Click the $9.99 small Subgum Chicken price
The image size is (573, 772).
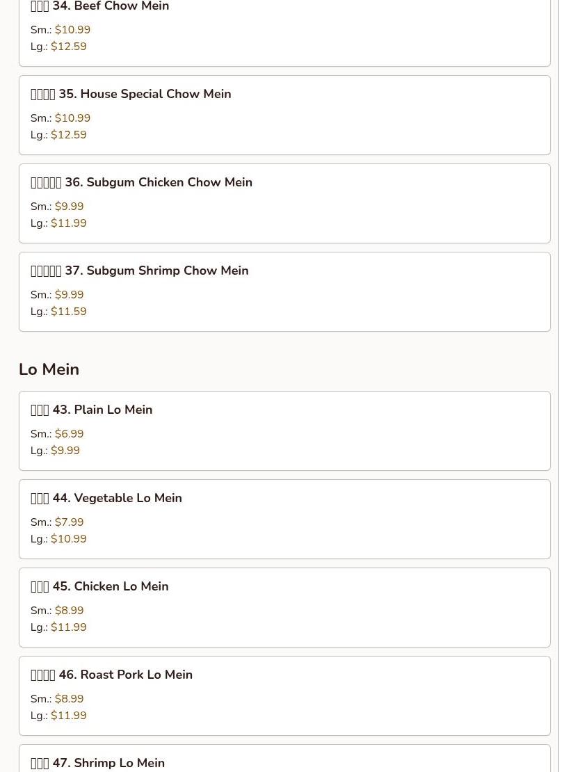(x=69, y=207)
